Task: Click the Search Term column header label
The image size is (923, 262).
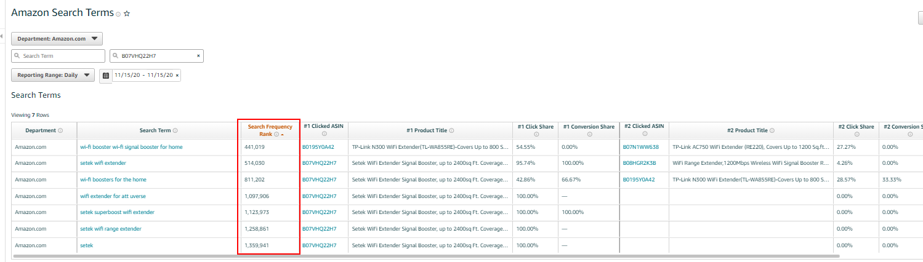Action: (x=155, y=130)
